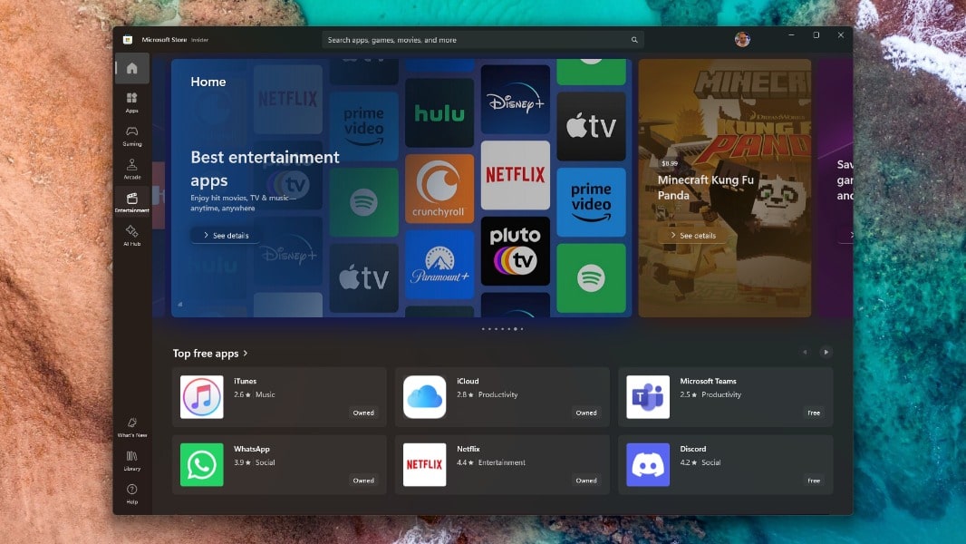Open the AI Hub section

click(132, 236)
